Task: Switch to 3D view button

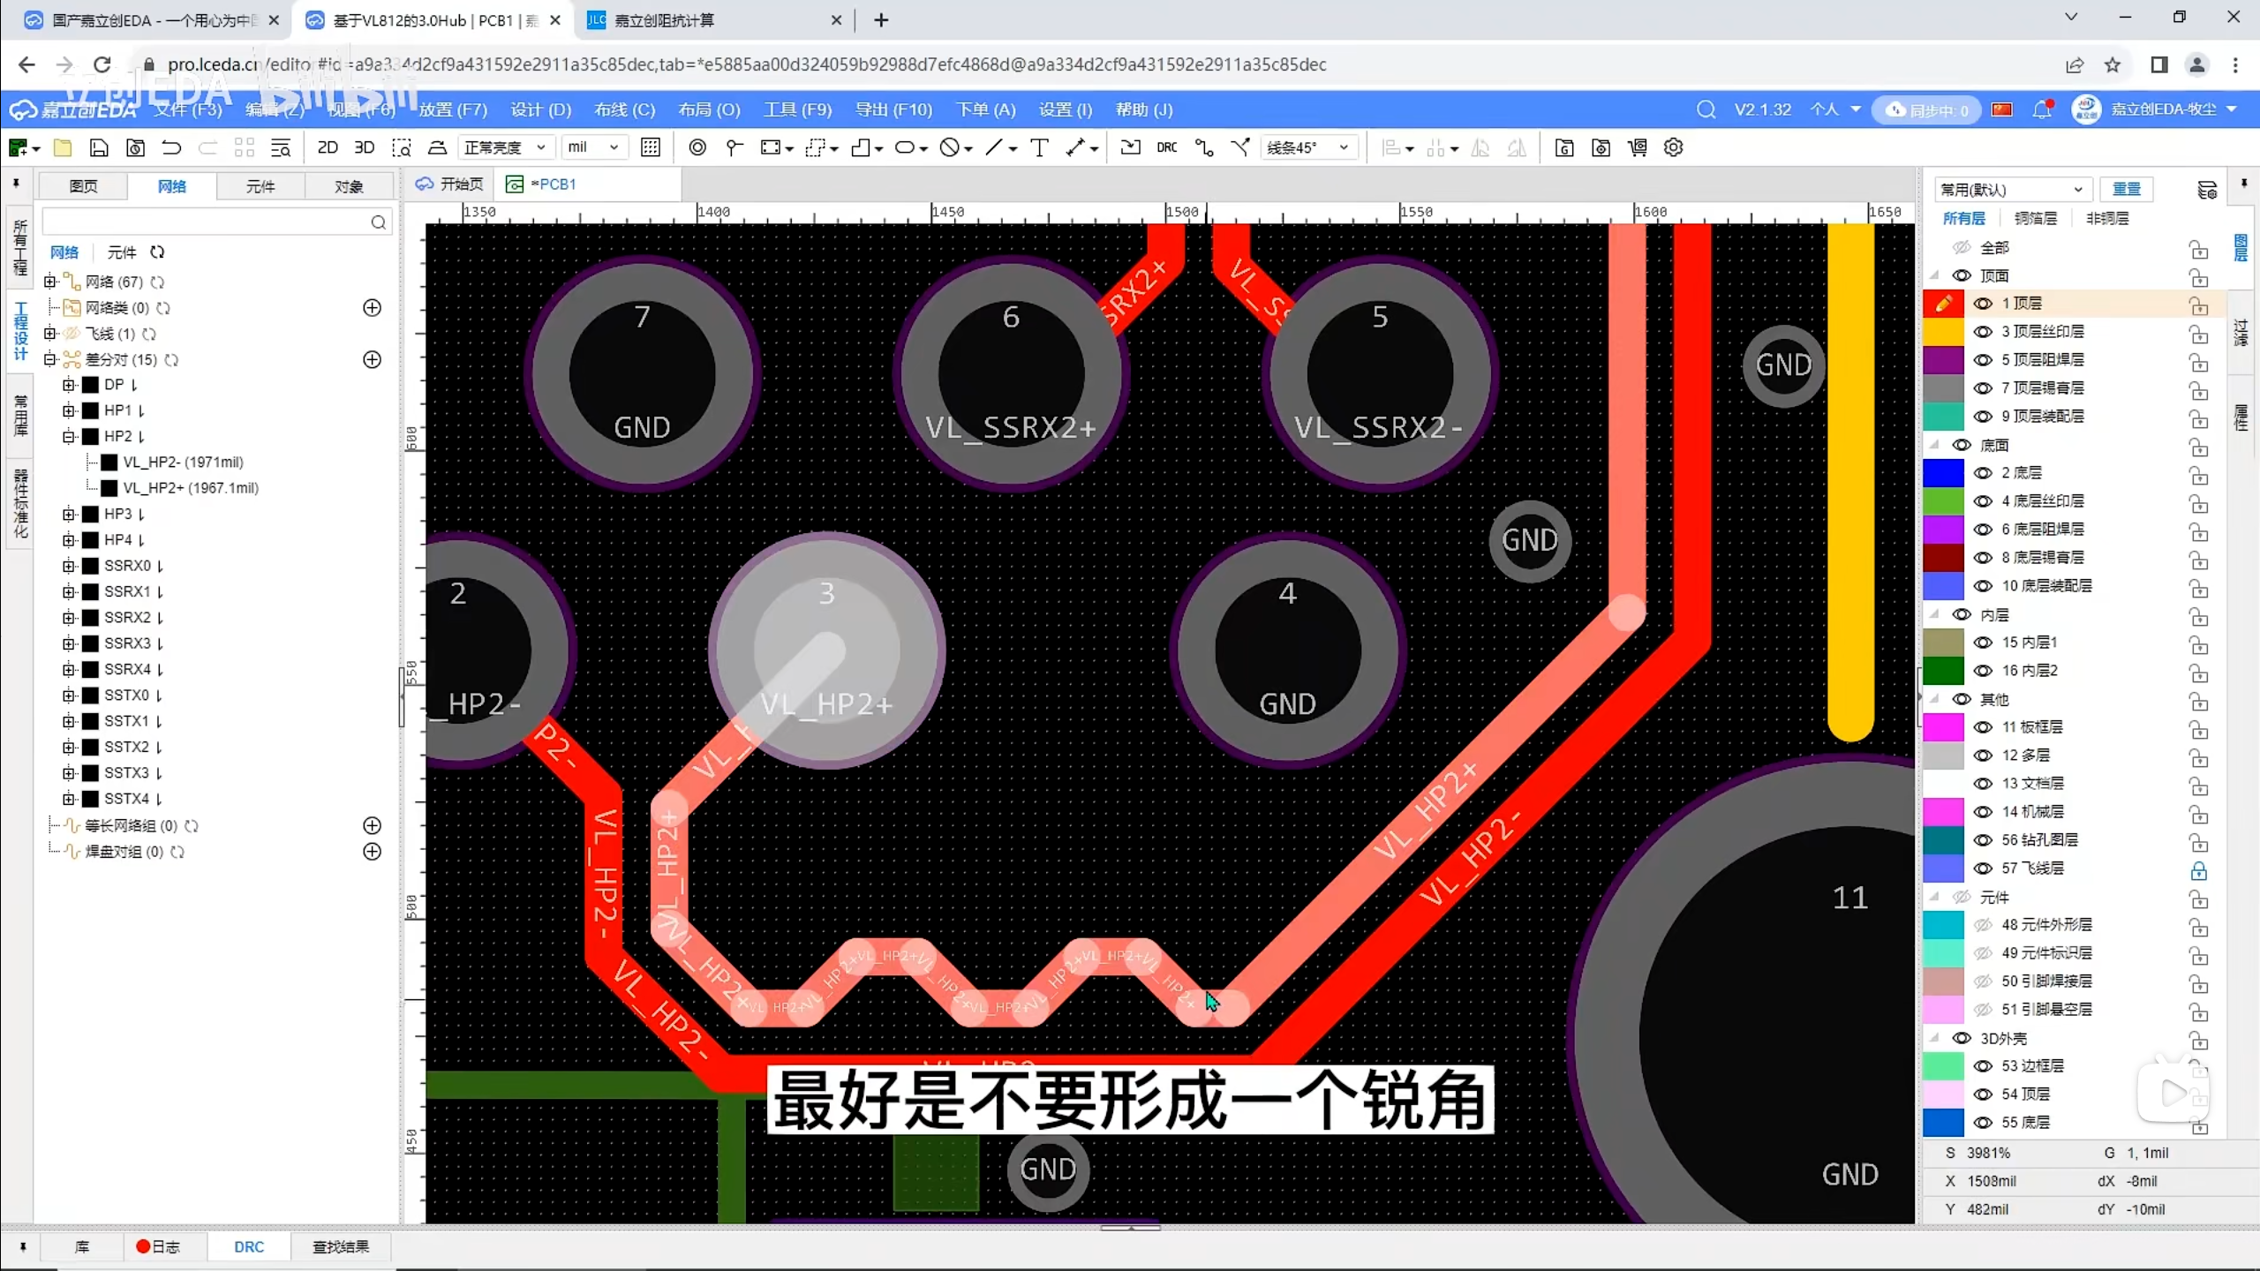Action: coord(364,147)
